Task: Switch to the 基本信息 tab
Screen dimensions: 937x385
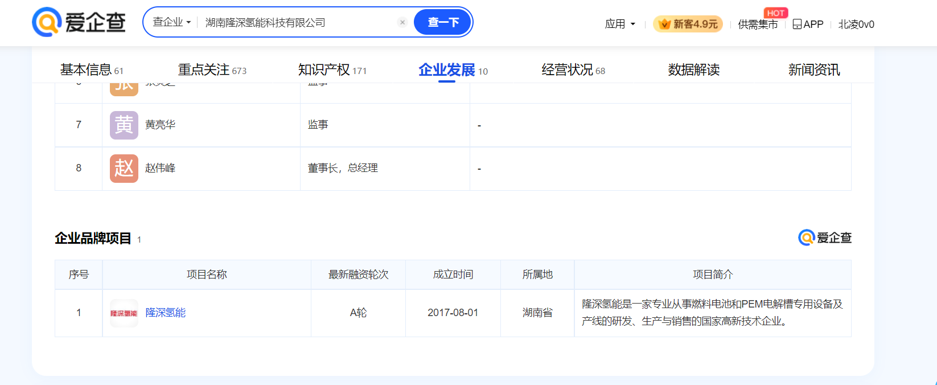Action: click(92, 69)
